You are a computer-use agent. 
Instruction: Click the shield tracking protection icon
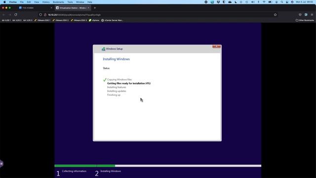coord(40,15)
